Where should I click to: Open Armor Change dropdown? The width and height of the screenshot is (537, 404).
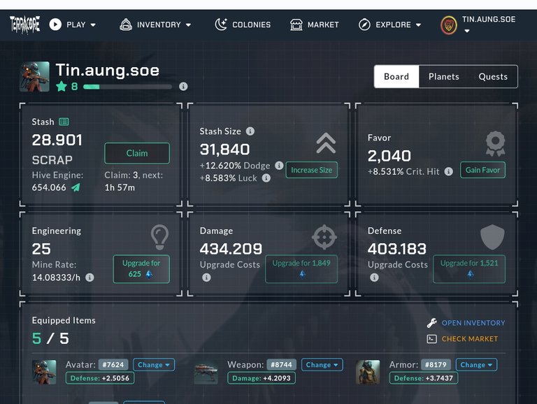[476, 365]
